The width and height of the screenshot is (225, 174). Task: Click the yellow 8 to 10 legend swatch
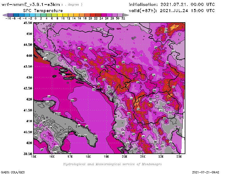[60, 15]
